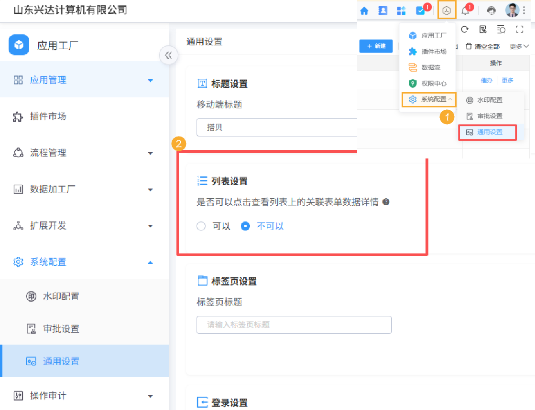Viewport: 535px width, 410px height.
Task: Click the home icon in top navigation
Action: coord(364,10)
